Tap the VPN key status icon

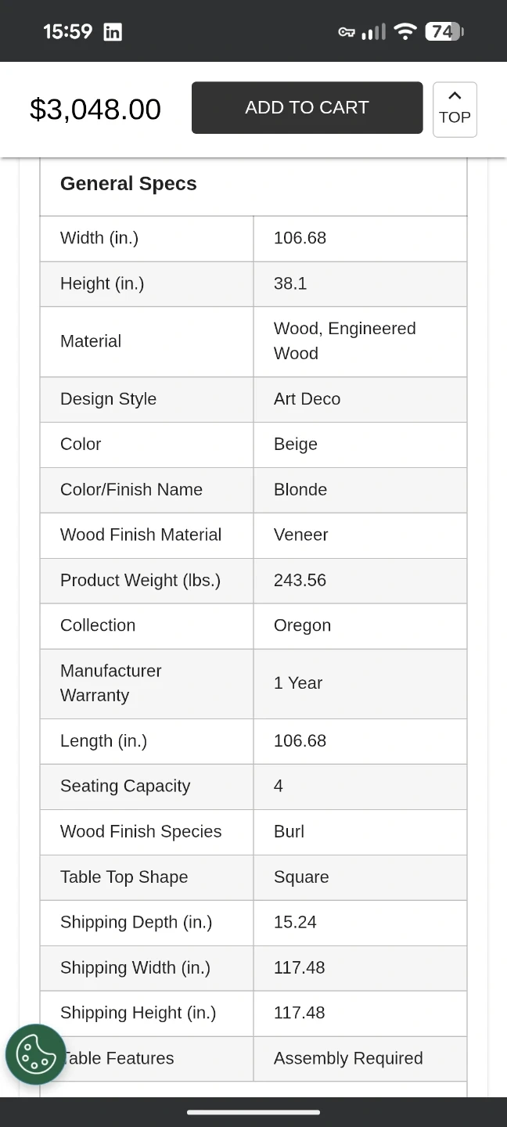(x=346, y=32)
